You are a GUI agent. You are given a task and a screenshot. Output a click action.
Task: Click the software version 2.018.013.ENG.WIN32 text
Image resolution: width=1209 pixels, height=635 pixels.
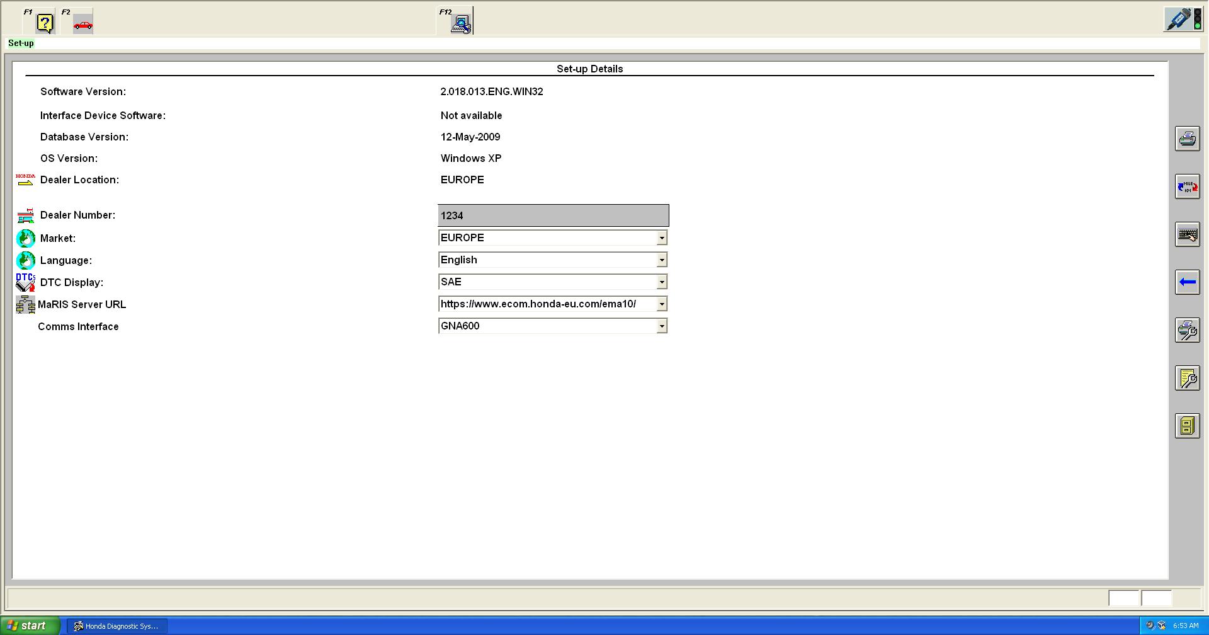[x=492, y=91]
